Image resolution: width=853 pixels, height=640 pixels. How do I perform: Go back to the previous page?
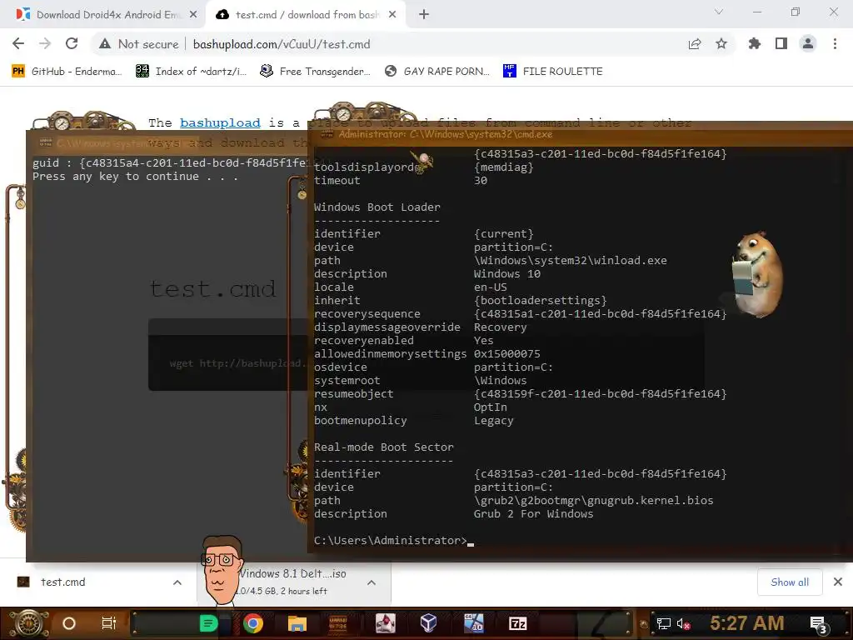click(18, 43)
